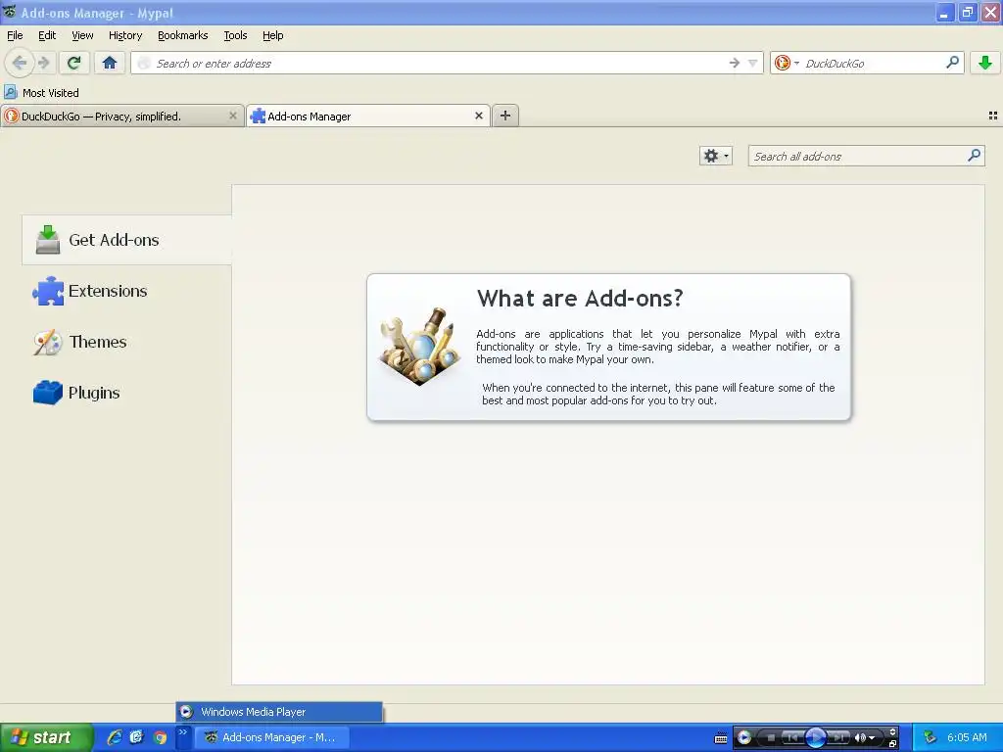Close the Add-ons Manager tab
The height and width of the screenshot is (752, 1003).
pos(478,116)
